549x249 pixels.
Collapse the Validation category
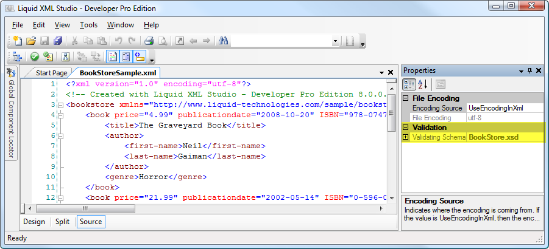point(405,128)
